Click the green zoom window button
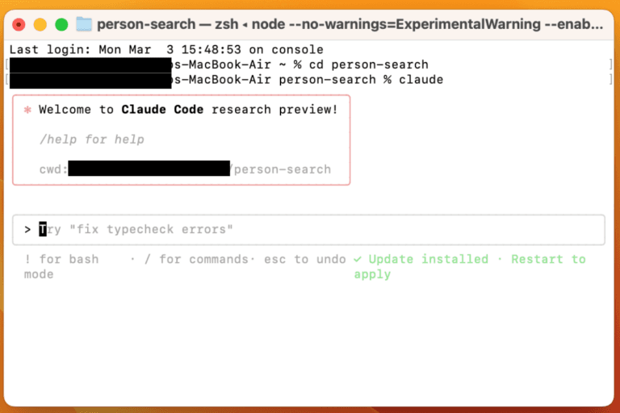 point(61,24)
